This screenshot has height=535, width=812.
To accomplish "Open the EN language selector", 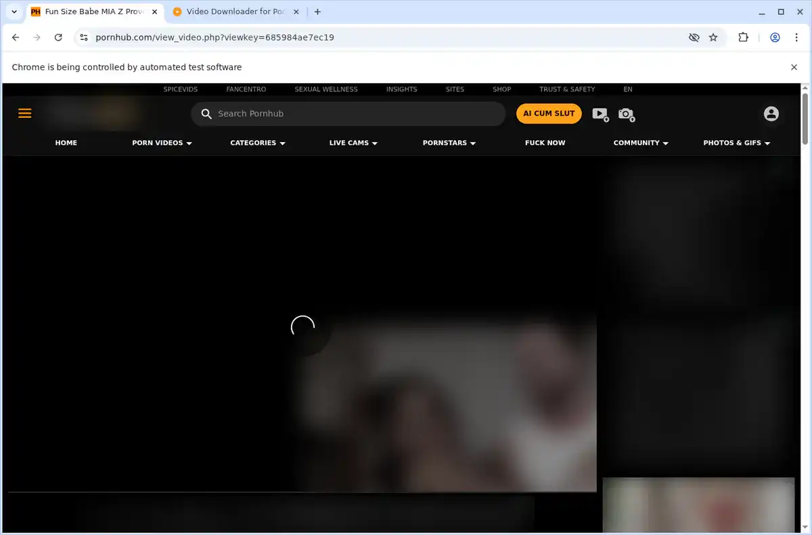I will (628, 89).
